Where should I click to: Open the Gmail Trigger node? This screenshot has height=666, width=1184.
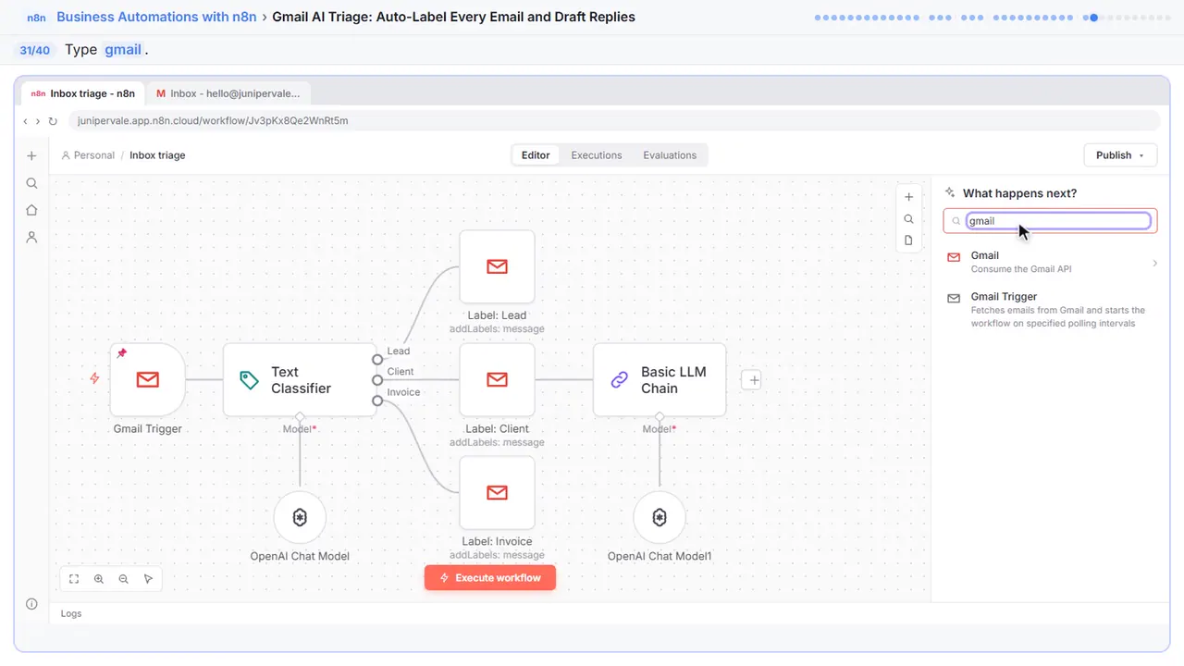pyautogui.click(x=148, y=379)
